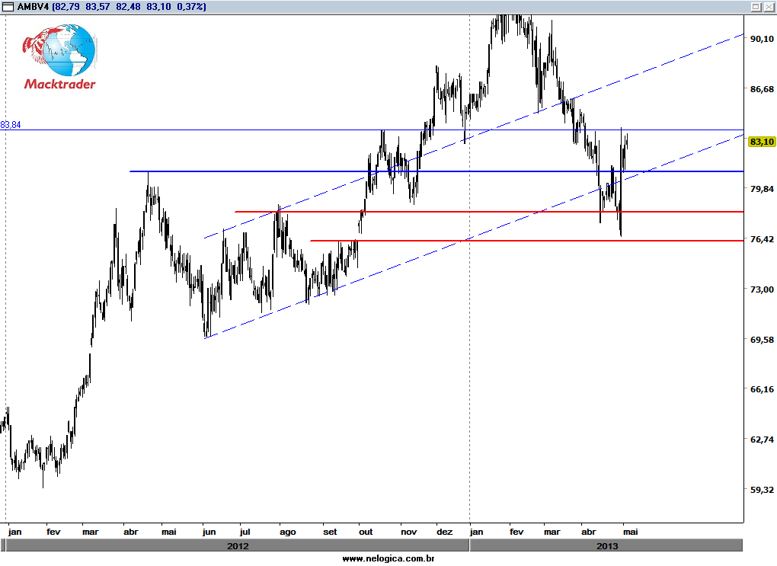Maximize the AMBV4 chart window
Viewport: 777px width, 566px height.
(x=756, y=6)
